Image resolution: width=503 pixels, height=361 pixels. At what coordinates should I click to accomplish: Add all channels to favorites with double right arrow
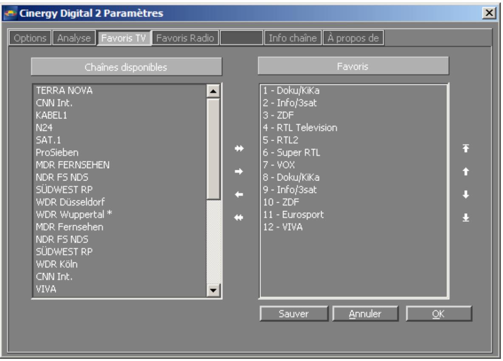tap(239, 149)
